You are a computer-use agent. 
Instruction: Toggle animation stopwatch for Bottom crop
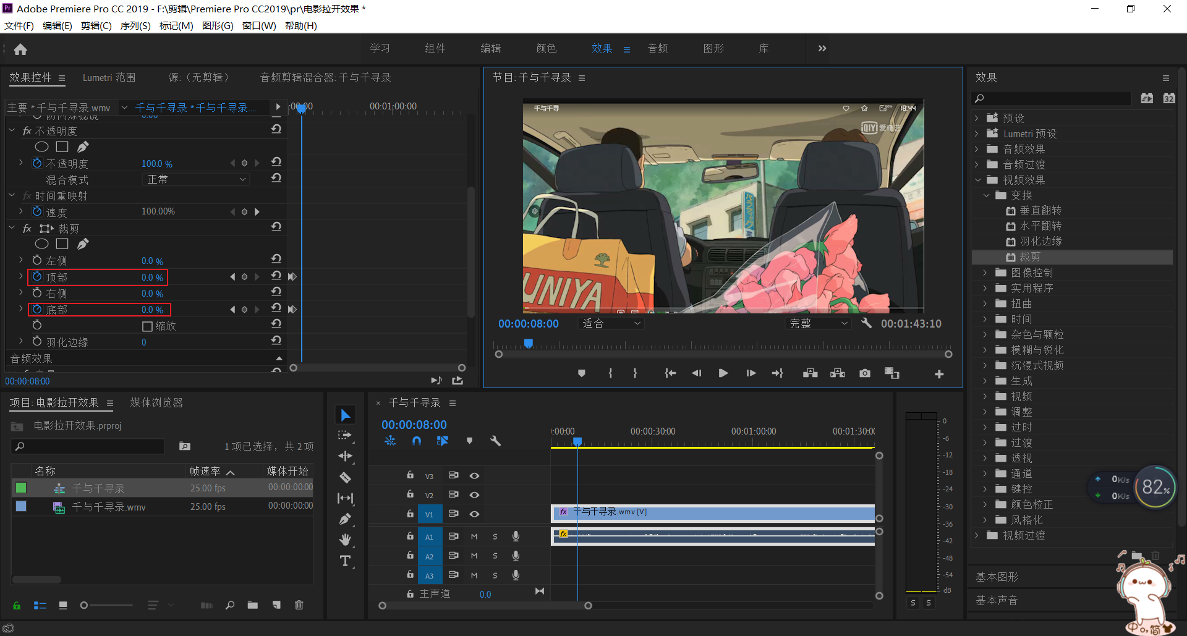(x=37, y=309)
